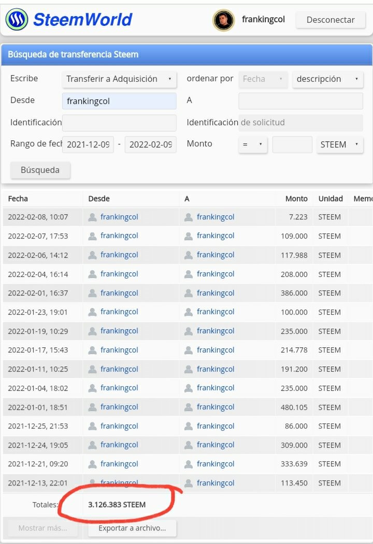Click the end date 2022-02-09 field
This screenshot has height=544, width=373.
[x=151, y=144]
